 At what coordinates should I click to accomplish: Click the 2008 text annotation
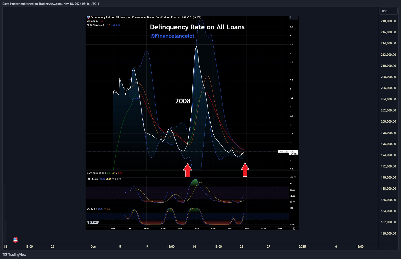coord(183,101)
